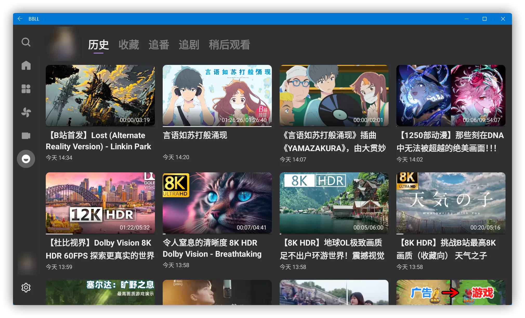Click the timestamp 今天 14:02
The height and width of the screenshot is (318, 525).
(x=410, y=159)
